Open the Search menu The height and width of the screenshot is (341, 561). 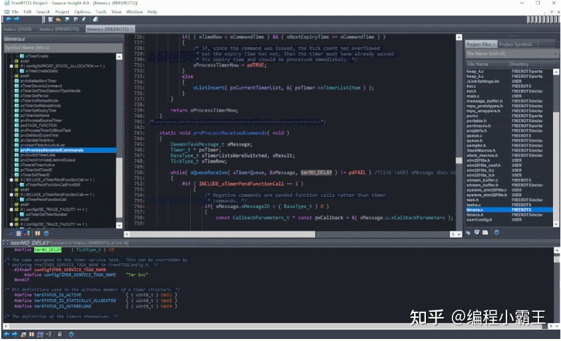[x=43, y=12]
